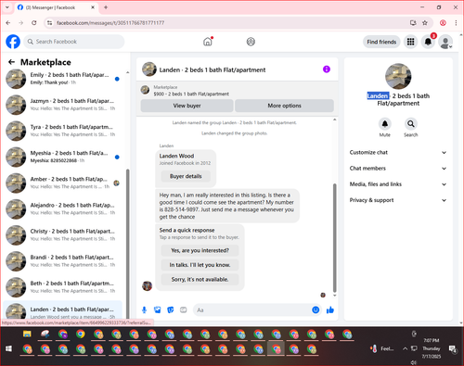This screenshot has height=366, width=464.
Task: Click the '$900 - 2 beds 1 bath Flat/apartment' text
Action: tap(191, 94)
